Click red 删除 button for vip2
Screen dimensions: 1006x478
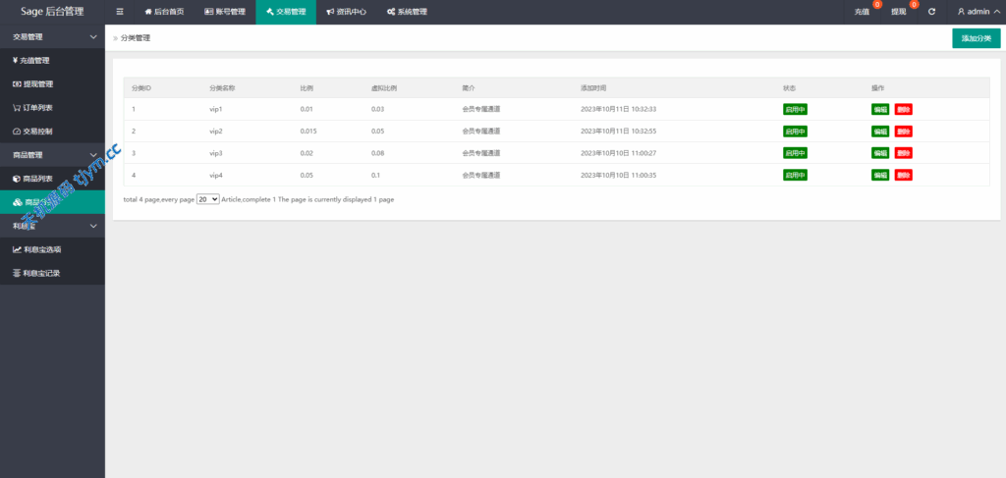[x=903, y=132]
